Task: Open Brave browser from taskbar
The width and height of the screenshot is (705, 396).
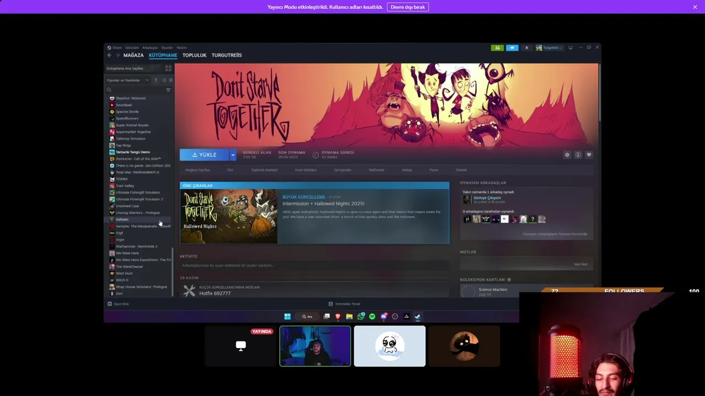Action: click(338, 316)
